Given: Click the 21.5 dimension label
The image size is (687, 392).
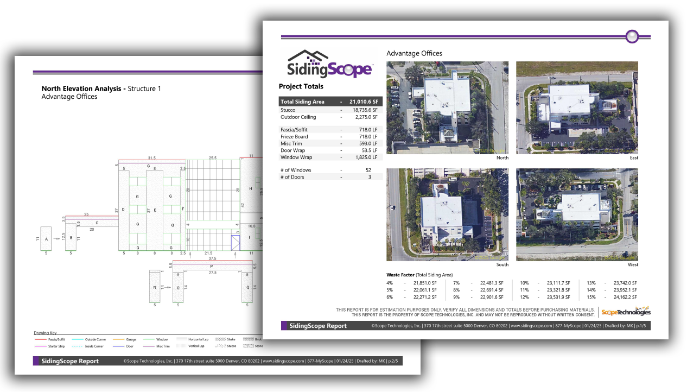Looking at the screenshot, I should click(x=208, y=253).
